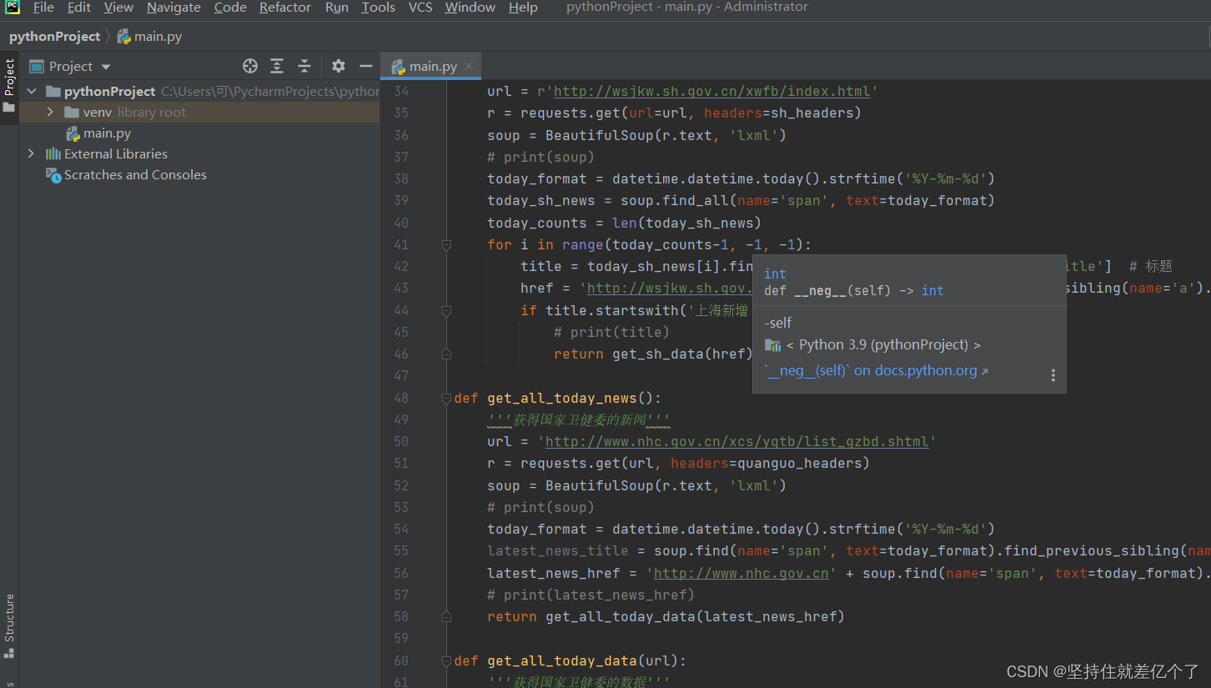Fold the for loop at line 41

tap(446, 244)
